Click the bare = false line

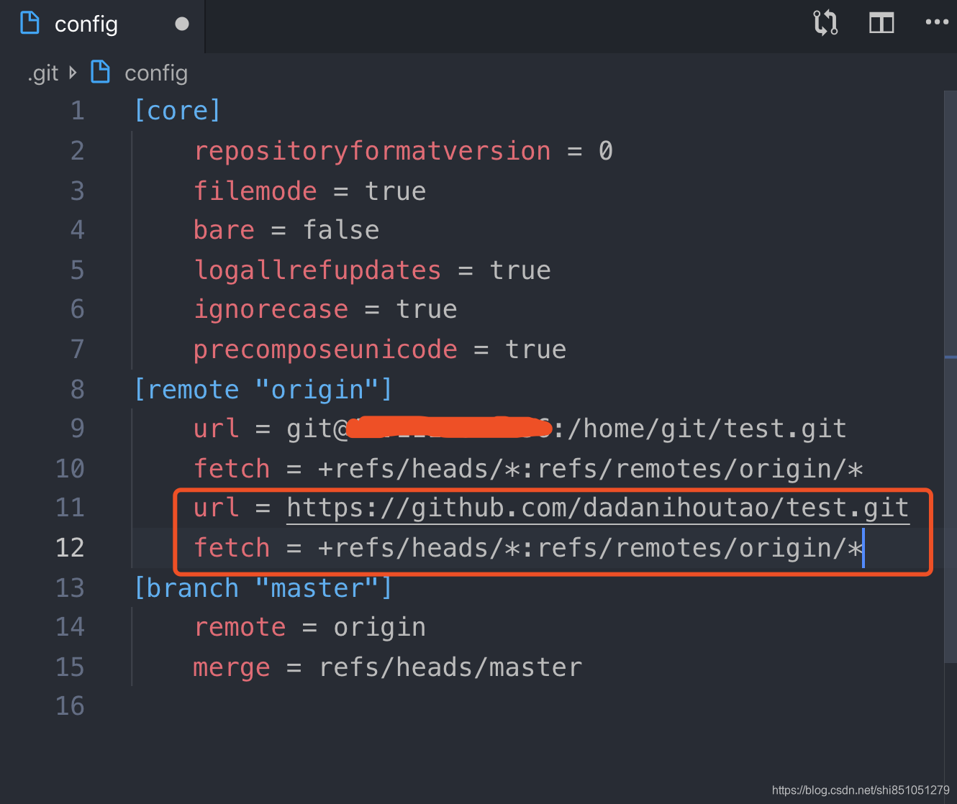[x=286, y=230]
